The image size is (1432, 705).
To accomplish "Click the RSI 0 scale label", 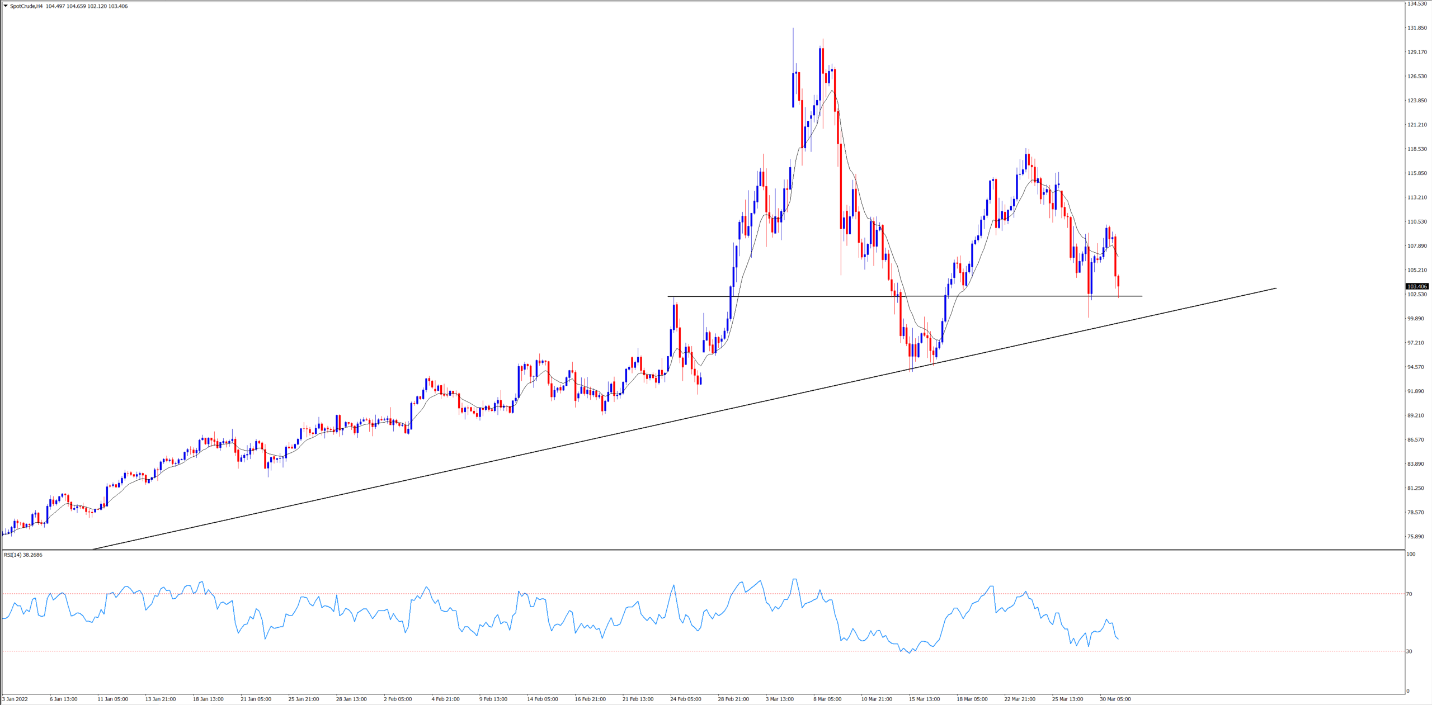I will click(x=1408, y=691).
